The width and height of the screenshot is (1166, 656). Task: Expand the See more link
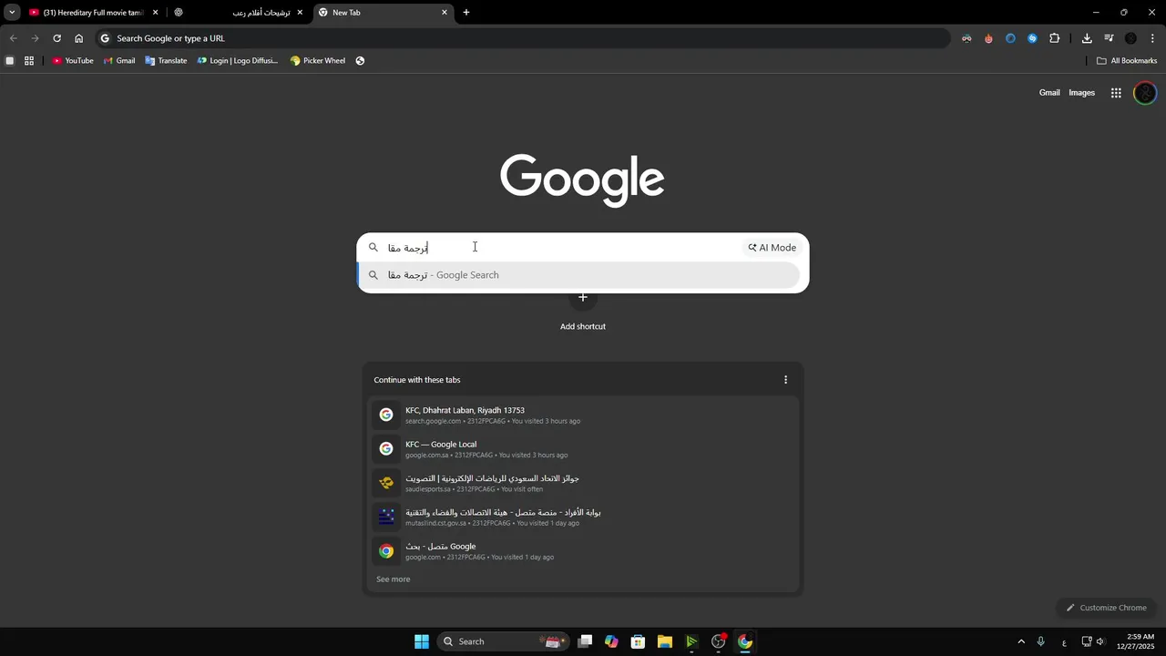click(x=394, y=579)
